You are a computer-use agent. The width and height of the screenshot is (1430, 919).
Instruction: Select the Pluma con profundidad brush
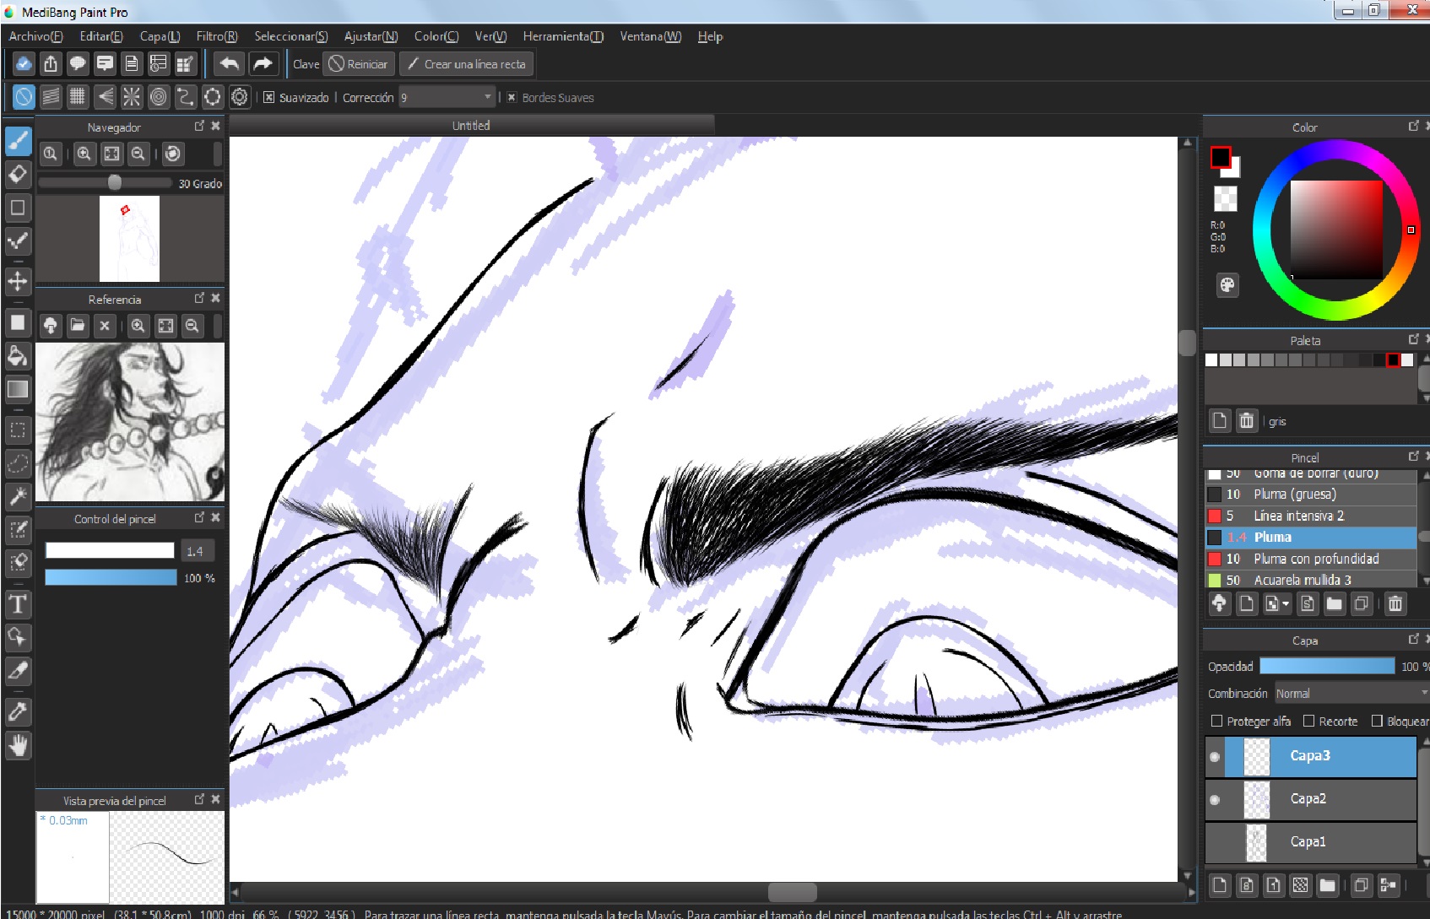(x=1310, y=559)
